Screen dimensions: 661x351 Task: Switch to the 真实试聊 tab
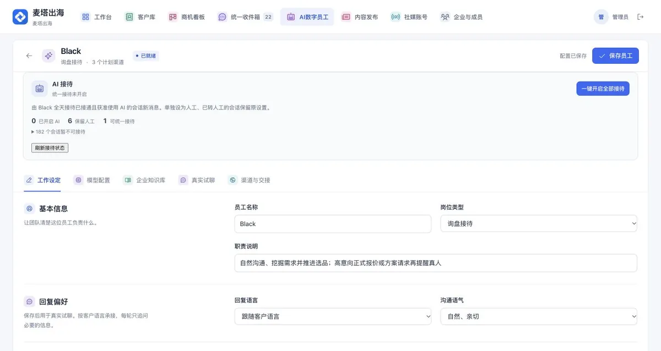pyautogui.click(x=197, y=180)
